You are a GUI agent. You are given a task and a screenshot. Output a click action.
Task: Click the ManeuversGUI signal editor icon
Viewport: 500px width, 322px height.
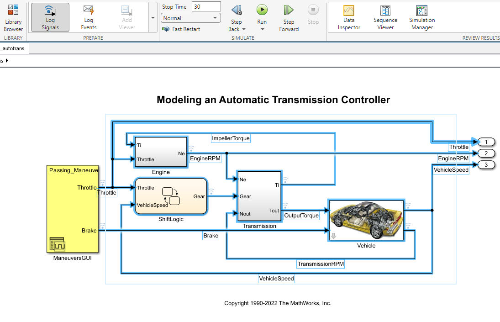58,245
